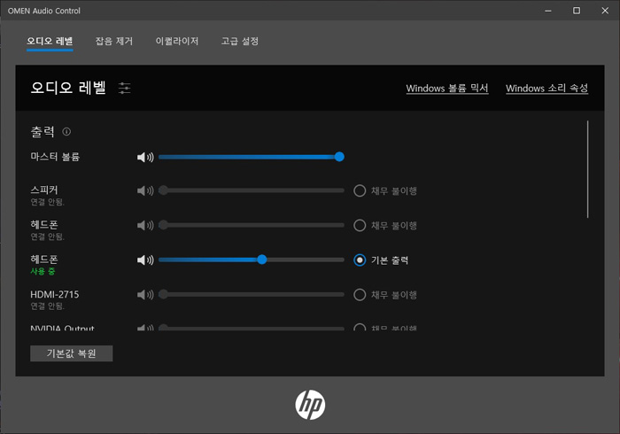Click the HP logo at the bottom
Viewport: 620px width, 434px height.
coord(310,405)
